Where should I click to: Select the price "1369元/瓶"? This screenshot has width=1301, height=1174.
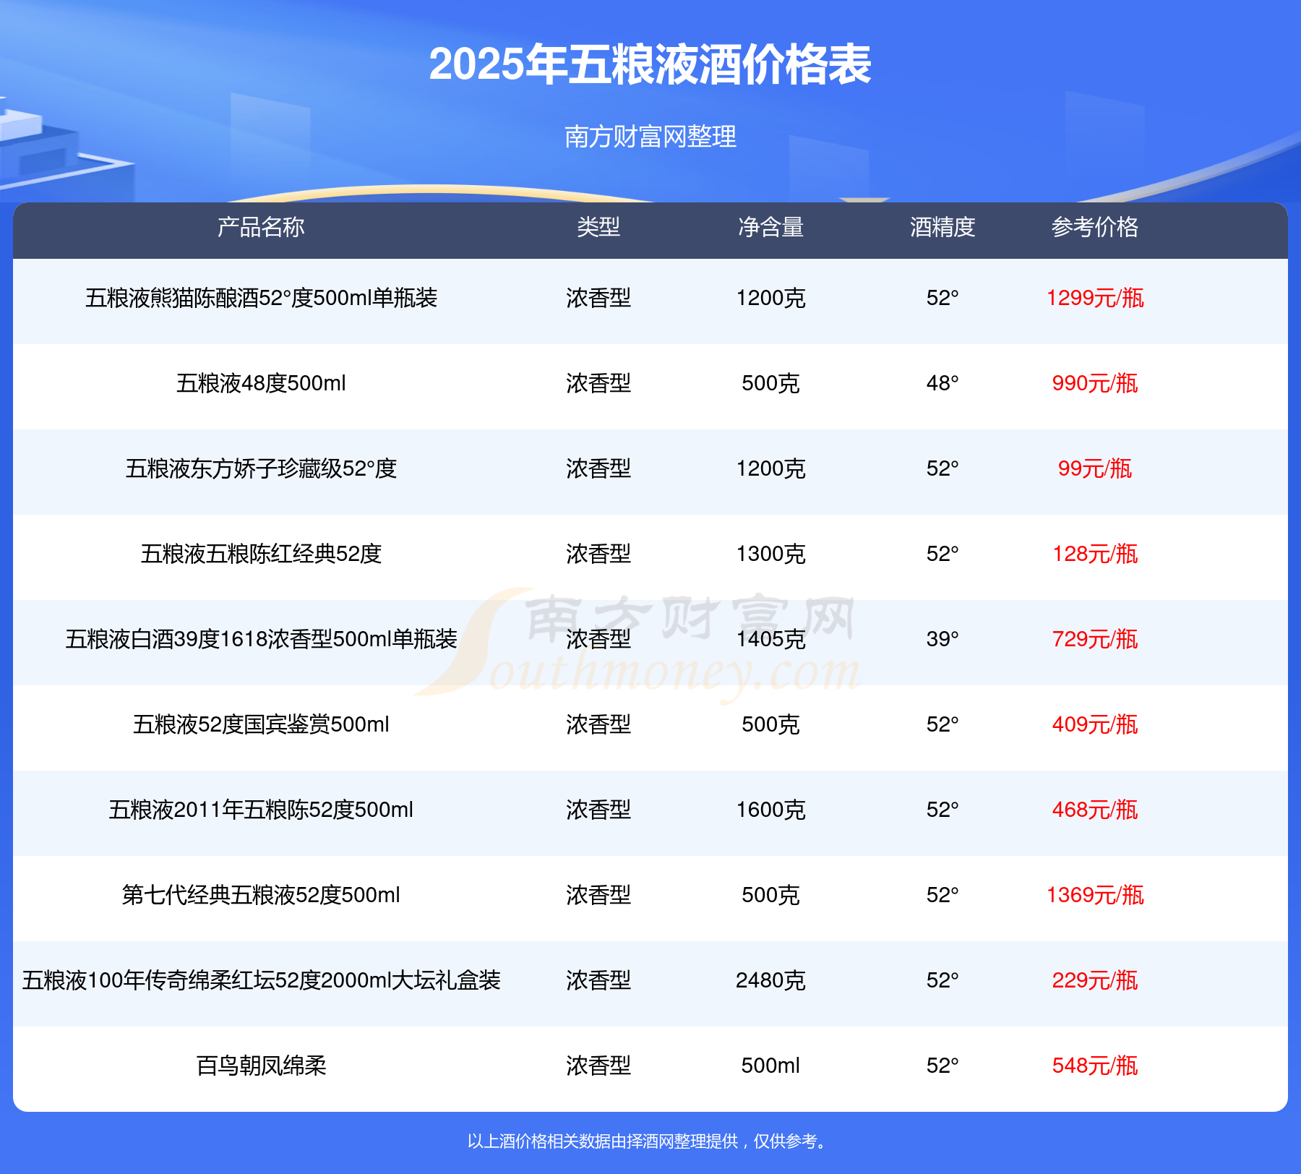coord(1095,895)
